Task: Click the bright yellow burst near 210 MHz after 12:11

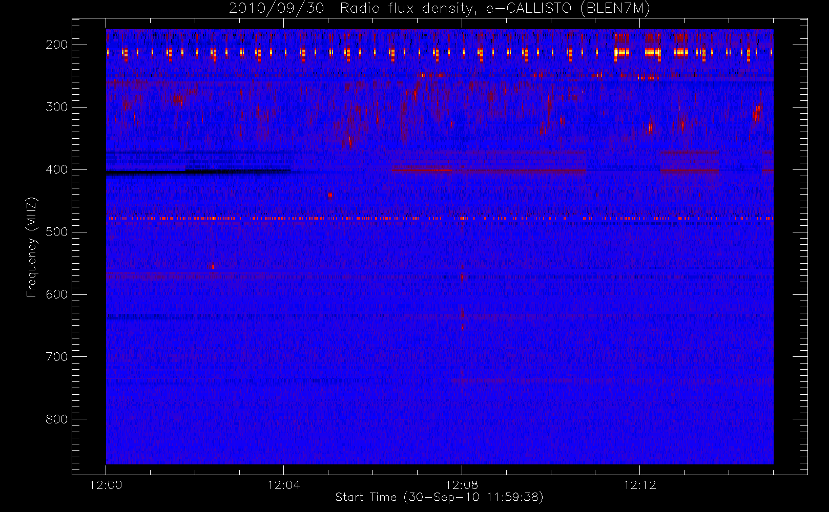Action: pos(621,52)
